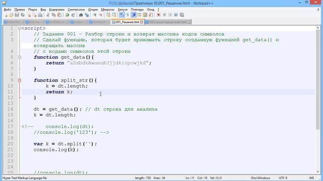Screen dimensions: 323x181
Task: Cut the selection with the scissors icon
Action: pos(48,15)
